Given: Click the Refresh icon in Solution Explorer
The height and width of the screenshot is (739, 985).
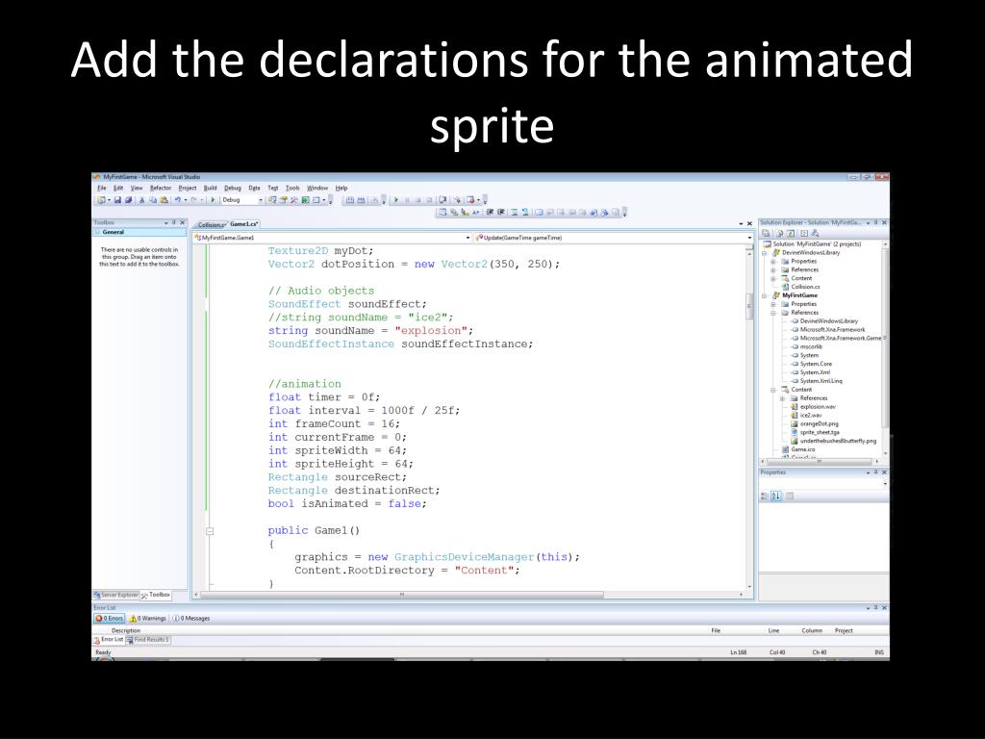Looking at the screenshot, I should tap(791, 233).
